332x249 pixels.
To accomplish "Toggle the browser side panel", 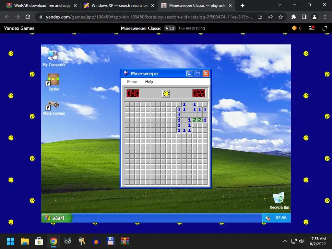I will point(304,17).
